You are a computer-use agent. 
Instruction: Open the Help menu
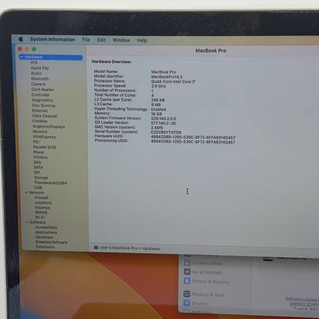[x=142, y=41]
